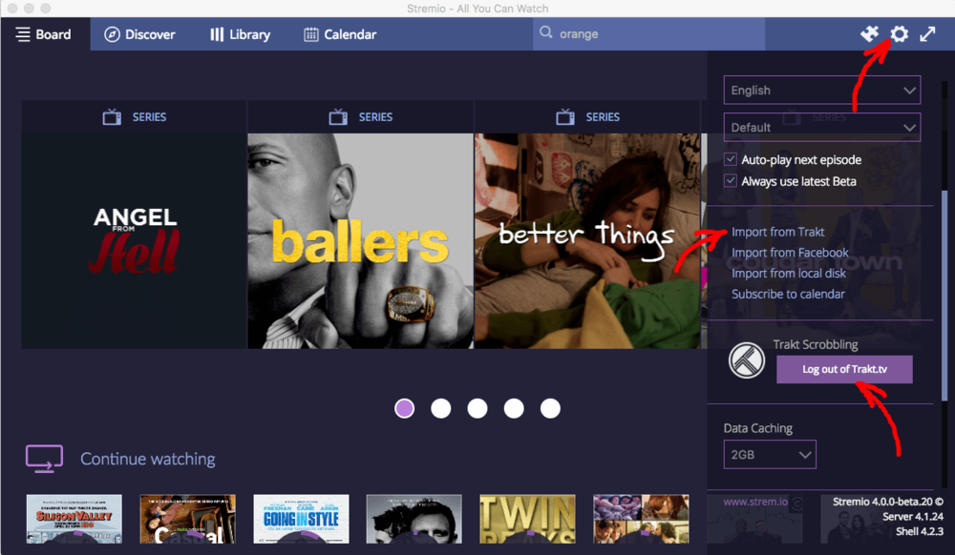Viewport: 955px width, 555px height.
Task: Switch to the Discover tab
Action: 139,34
